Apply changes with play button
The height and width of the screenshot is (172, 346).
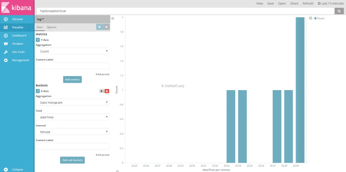click(x=100, y=27)
